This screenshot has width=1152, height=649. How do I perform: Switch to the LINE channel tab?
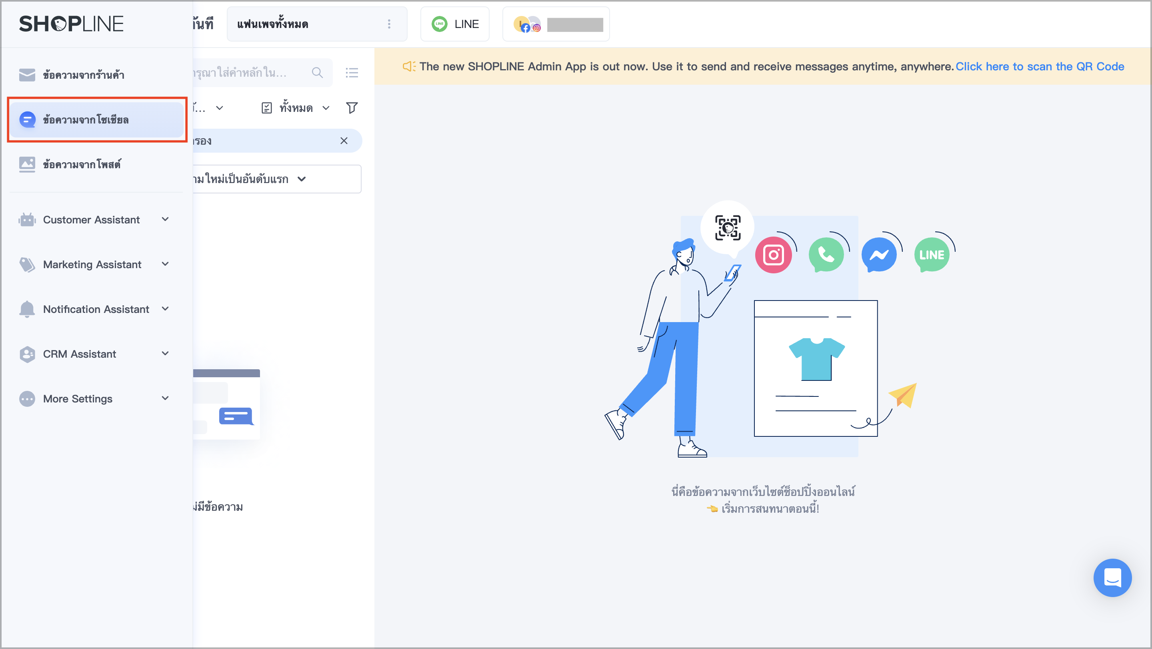click(x=455, y=24)
